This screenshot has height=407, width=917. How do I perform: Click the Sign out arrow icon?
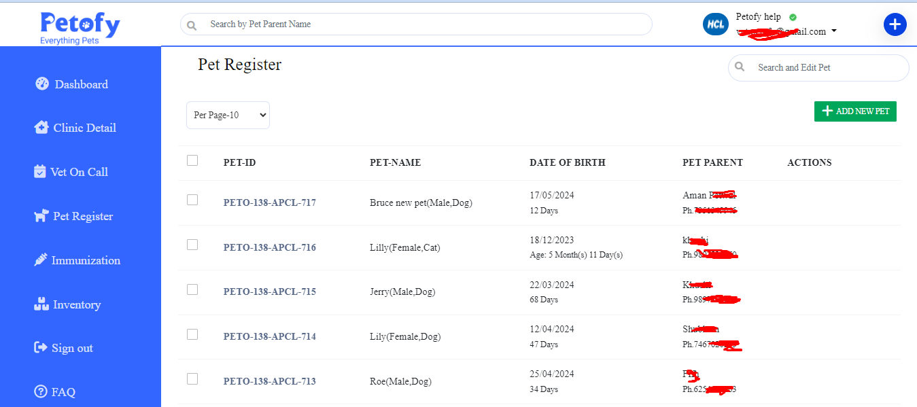(x=41, y=348)
